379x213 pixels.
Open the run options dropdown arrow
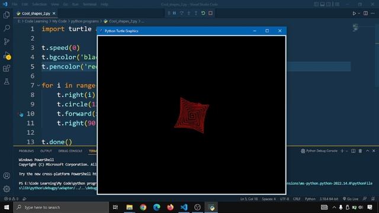coord(359,13)
